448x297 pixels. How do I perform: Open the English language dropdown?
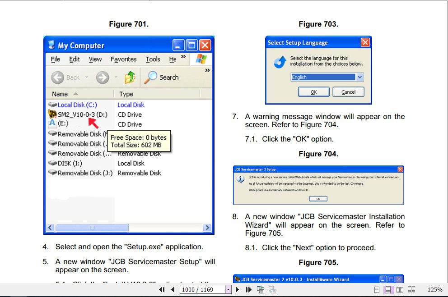coord(360,77)
